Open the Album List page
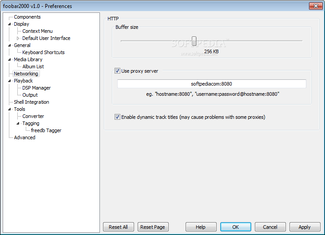This screenshot has height=235, width=325. click(33, 67)
